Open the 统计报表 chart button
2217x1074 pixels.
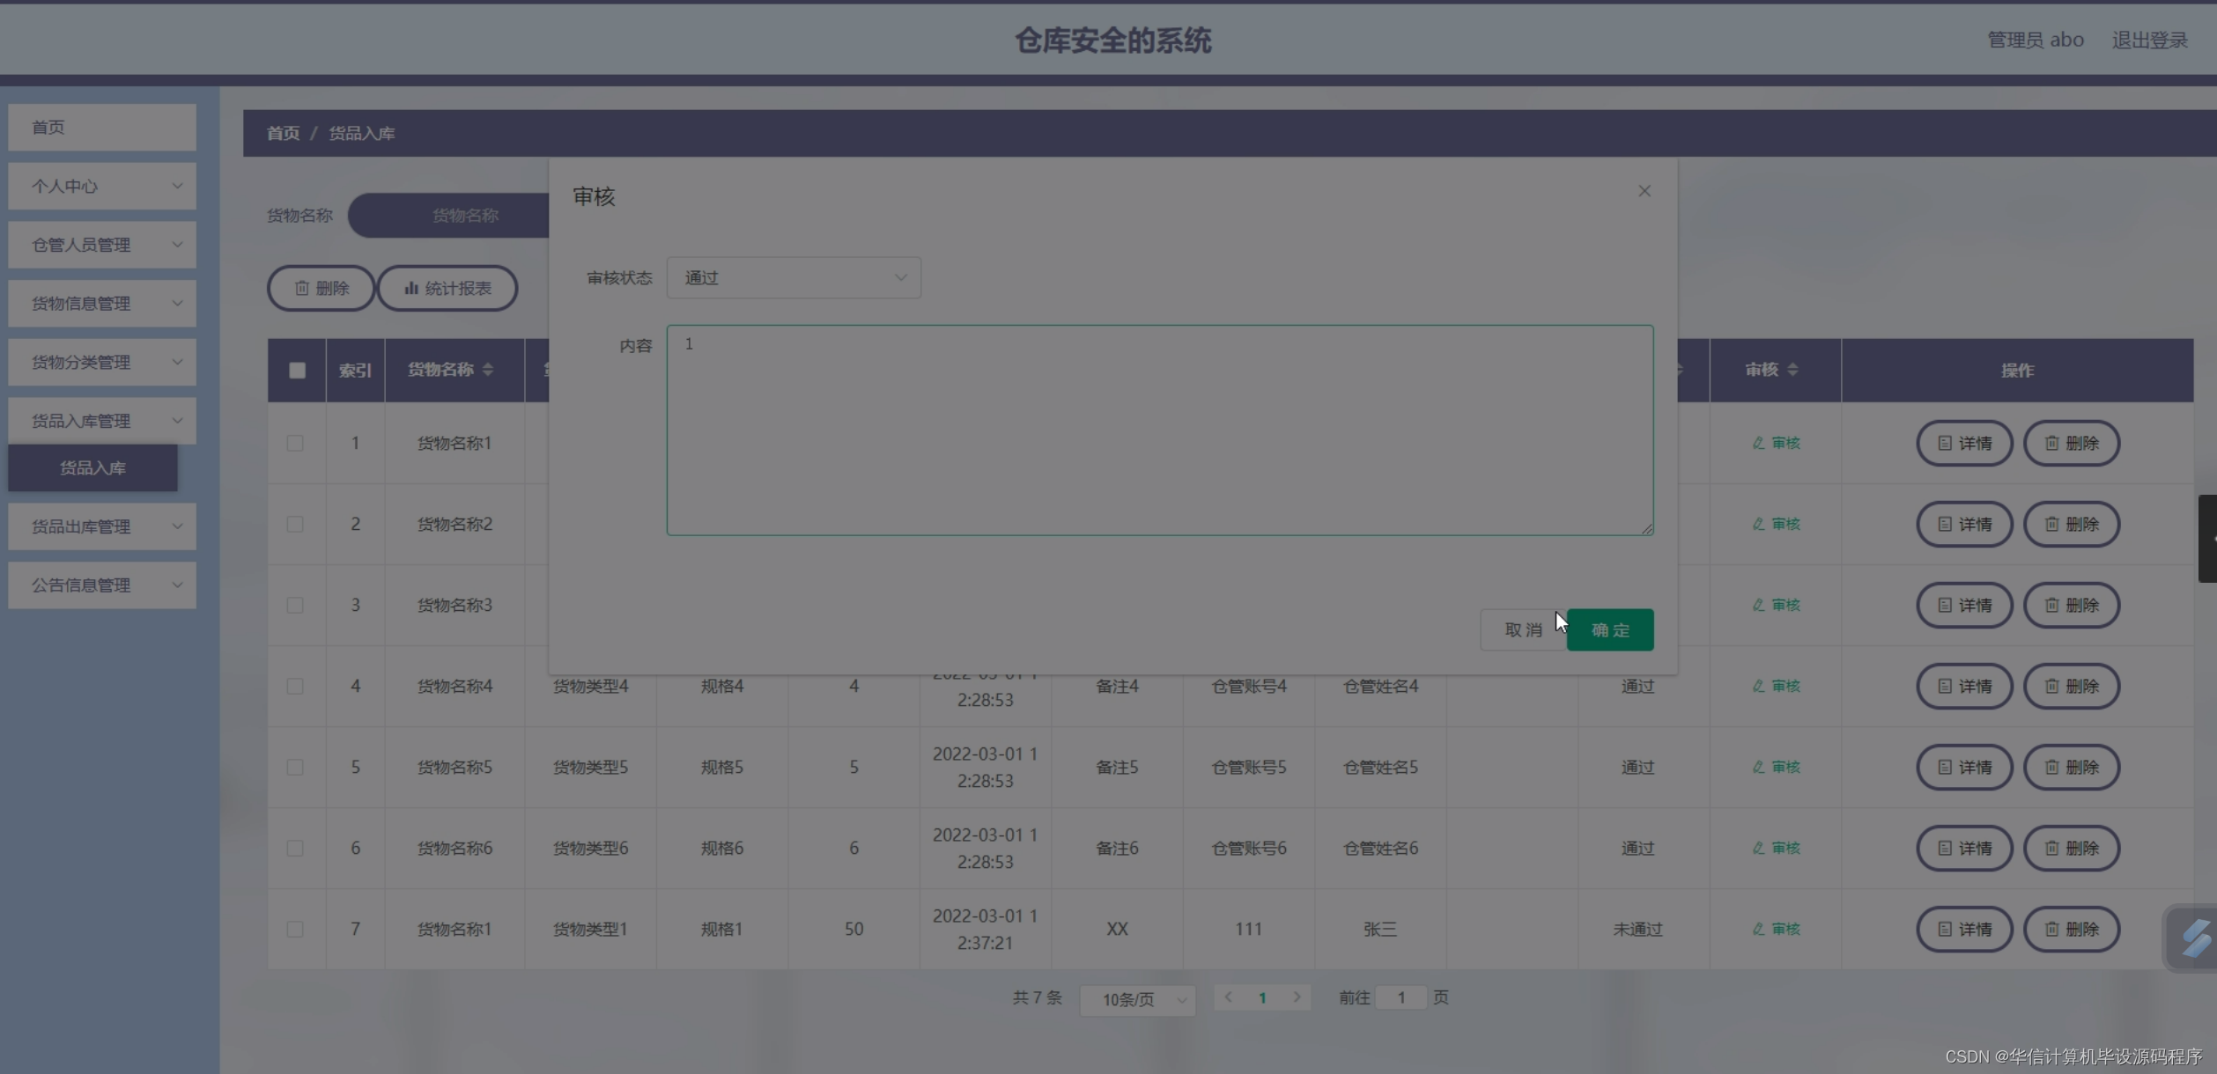pos(447,288)
